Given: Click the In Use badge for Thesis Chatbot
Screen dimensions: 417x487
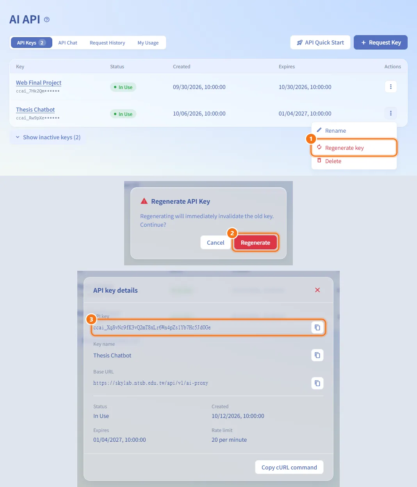Looking at the screenshot, I should (123, 114).
